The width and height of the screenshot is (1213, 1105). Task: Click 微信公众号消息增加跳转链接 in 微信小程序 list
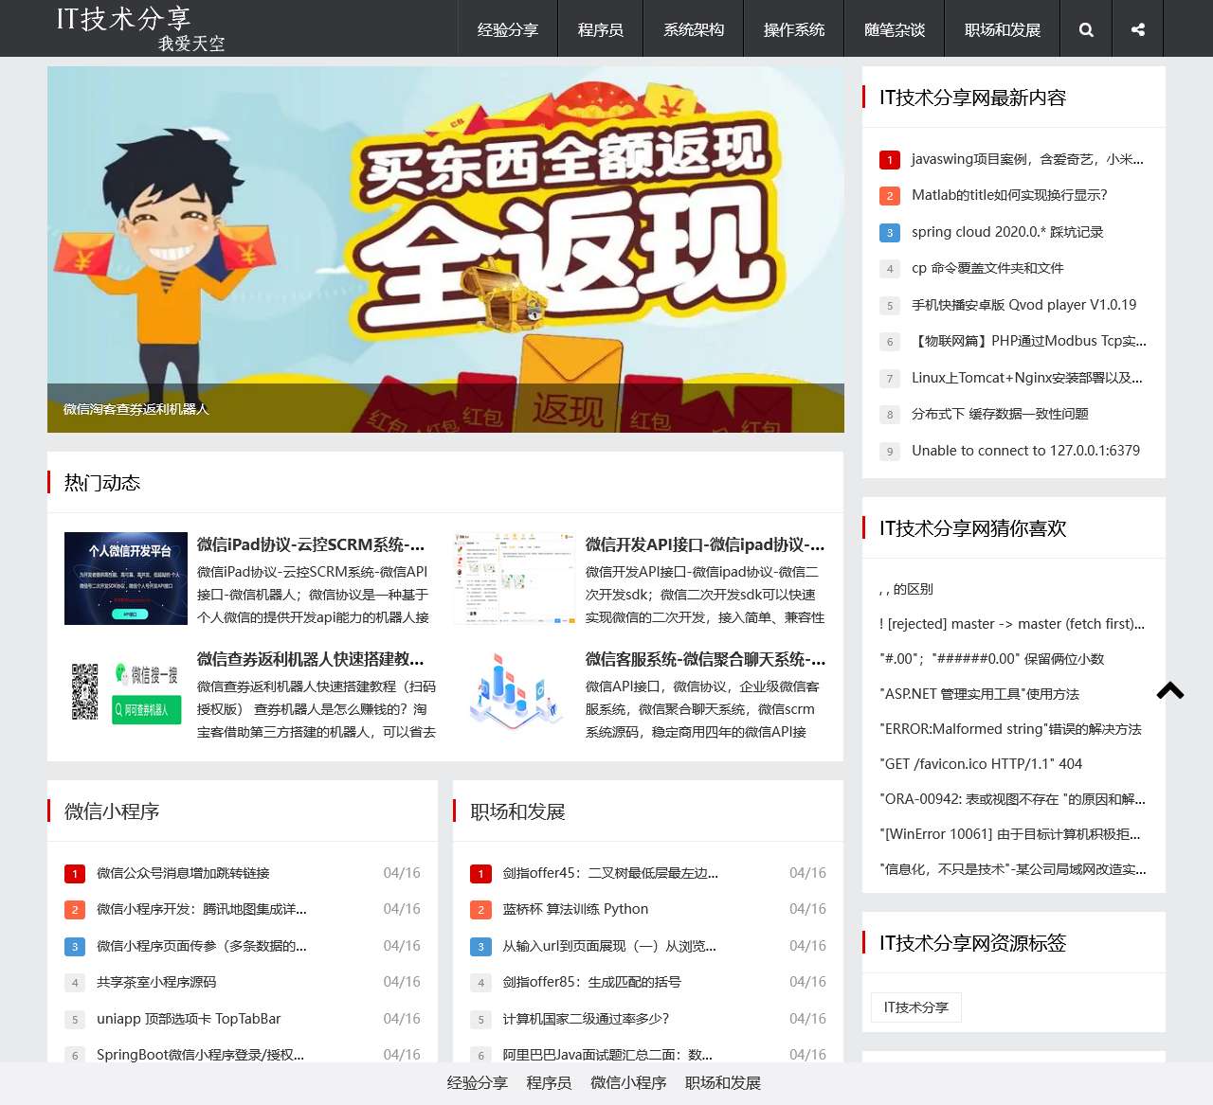tap(182, 873)
